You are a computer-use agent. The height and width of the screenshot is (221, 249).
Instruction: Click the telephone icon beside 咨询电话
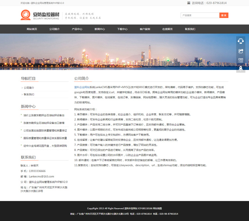pyautogui.click(x=189, y=3)
